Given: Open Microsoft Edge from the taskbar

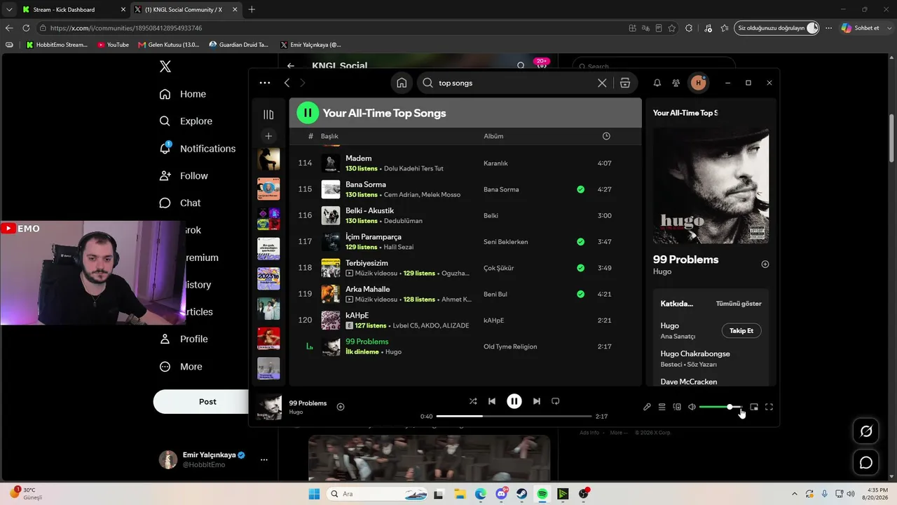Looking at the screenshot, I should (x=480, y=494).
